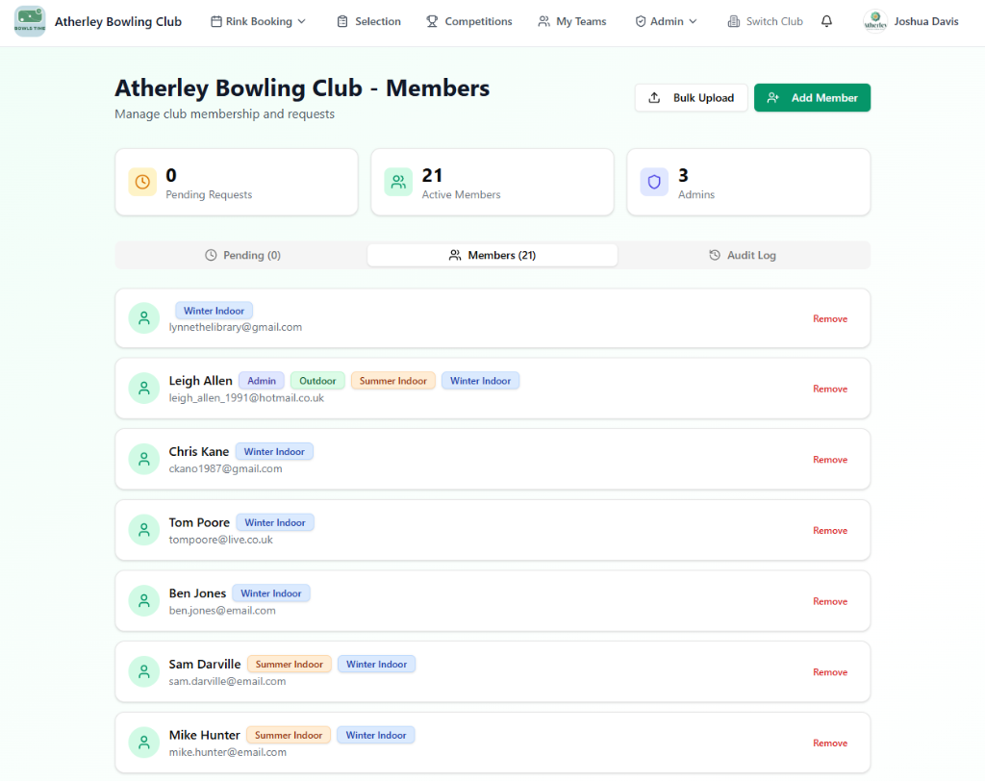The image size is (985, 781).
Task: Expand the Admin dropdown chevron
Action: point(693,21)
